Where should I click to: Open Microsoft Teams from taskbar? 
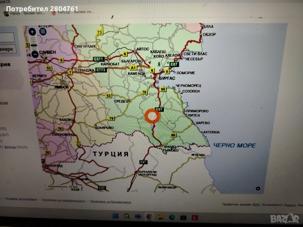point(138,217)
